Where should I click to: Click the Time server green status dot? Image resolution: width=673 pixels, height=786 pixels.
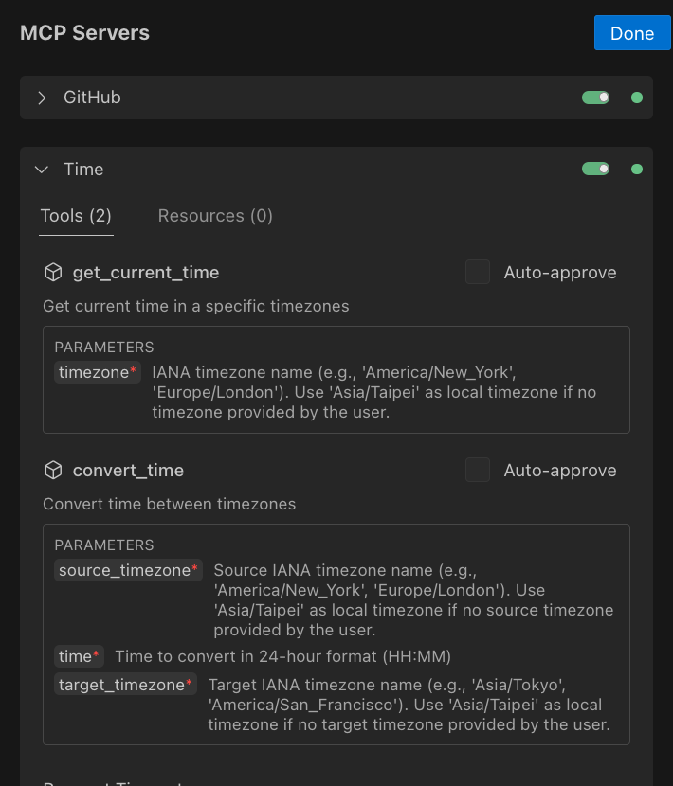pos(636,170)
